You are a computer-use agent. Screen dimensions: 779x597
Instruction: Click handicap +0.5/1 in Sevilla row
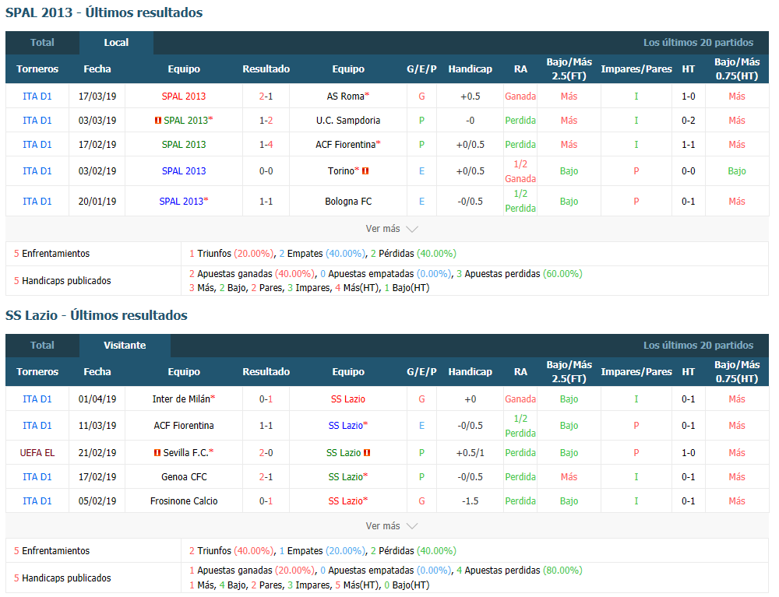(471, 453)
